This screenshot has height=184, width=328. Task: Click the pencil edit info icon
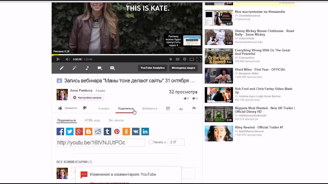62,68
